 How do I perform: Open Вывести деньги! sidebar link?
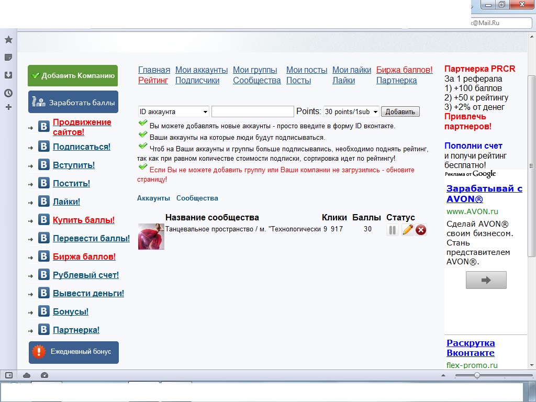pyautogui.click(x=88, y=293)
